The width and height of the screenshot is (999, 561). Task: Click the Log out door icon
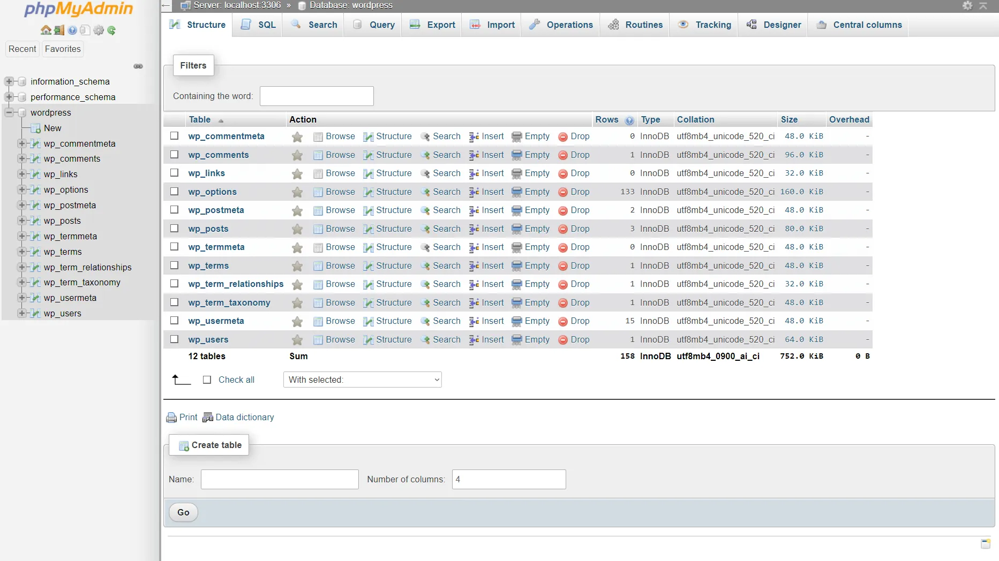59,31
